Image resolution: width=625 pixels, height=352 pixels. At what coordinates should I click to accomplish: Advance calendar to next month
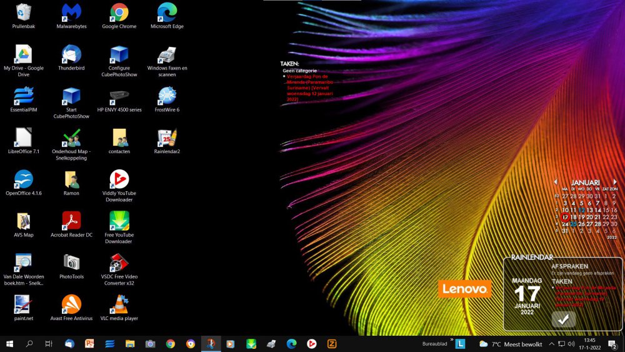pos(614,183)
